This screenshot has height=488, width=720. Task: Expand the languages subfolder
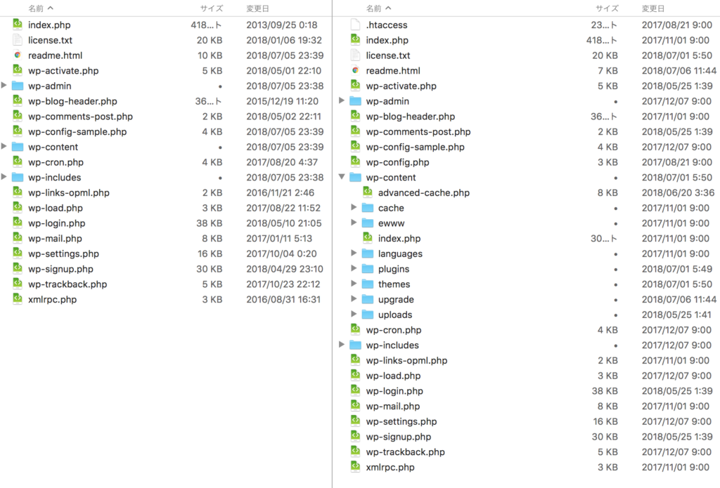[354, 253]
